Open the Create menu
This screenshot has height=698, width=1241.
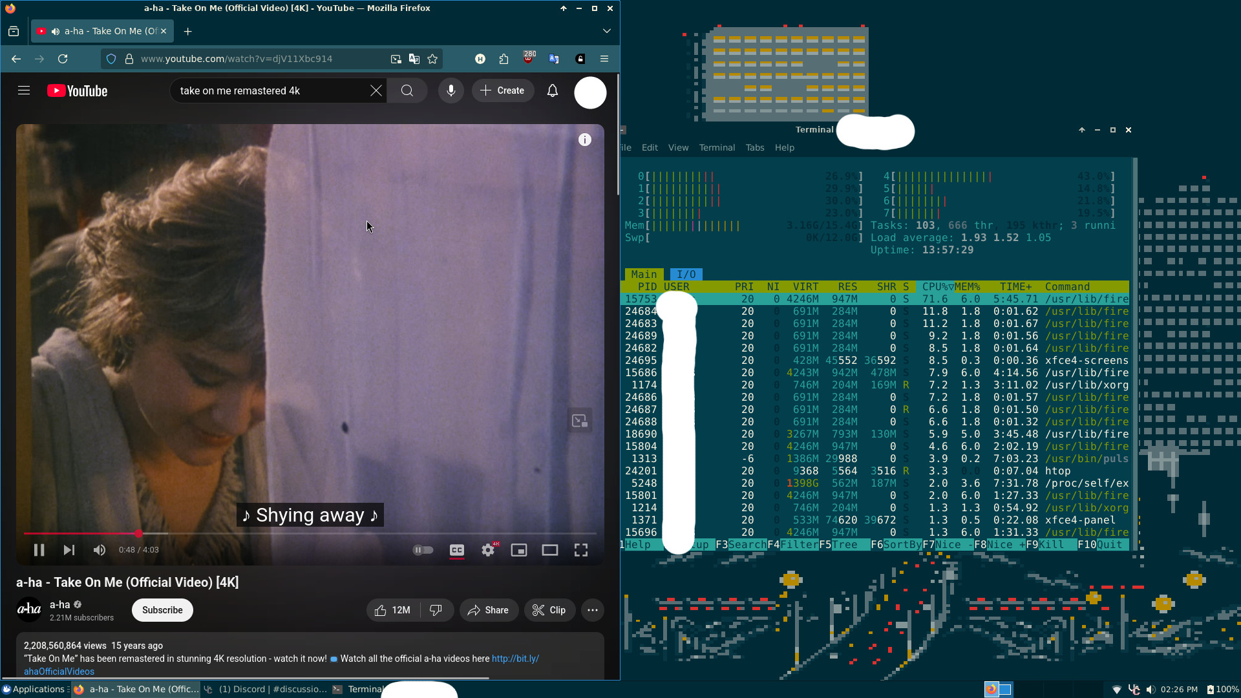(x=503, y=90)
